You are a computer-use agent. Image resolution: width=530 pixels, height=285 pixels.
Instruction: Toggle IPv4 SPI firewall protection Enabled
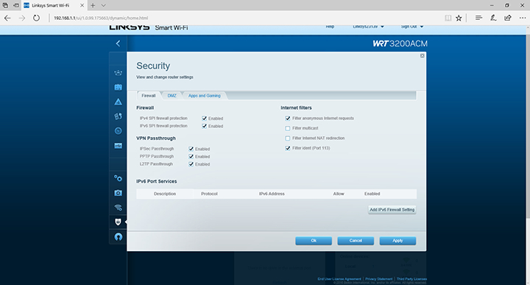coord(204,119)
